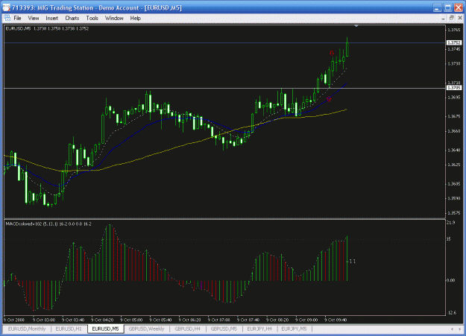Select the lower red up-arrow marker on the chart
This screenshot has height=336, width=466.
pyautogui.click(x=329, y=99)
